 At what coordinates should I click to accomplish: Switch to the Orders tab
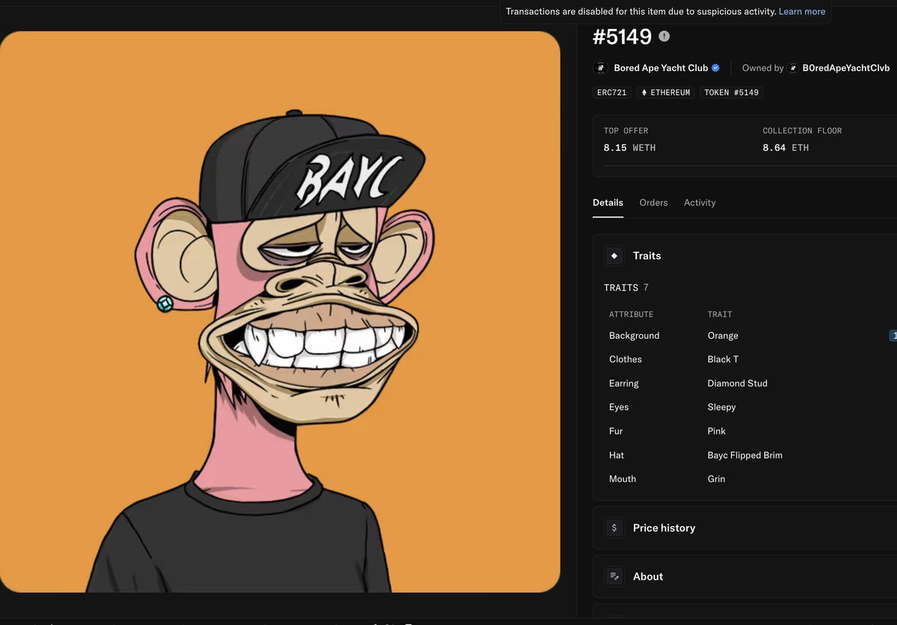tap(653, 203)
